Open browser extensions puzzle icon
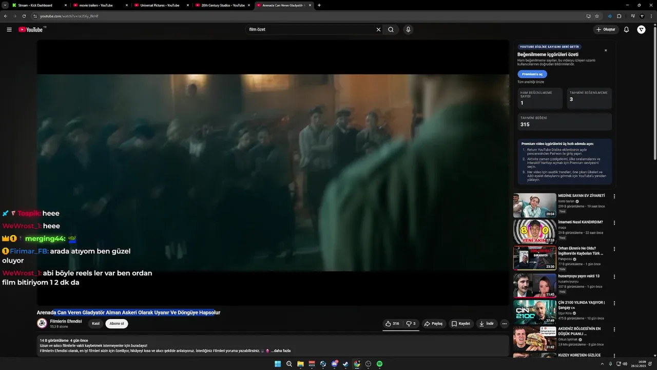The image size is (657, 370). (x=619, y=16)
